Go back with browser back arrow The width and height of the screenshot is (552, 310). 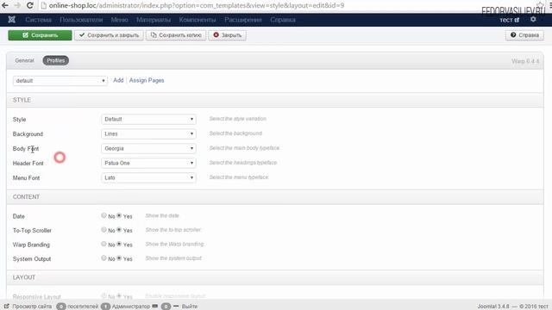point(5,5)
